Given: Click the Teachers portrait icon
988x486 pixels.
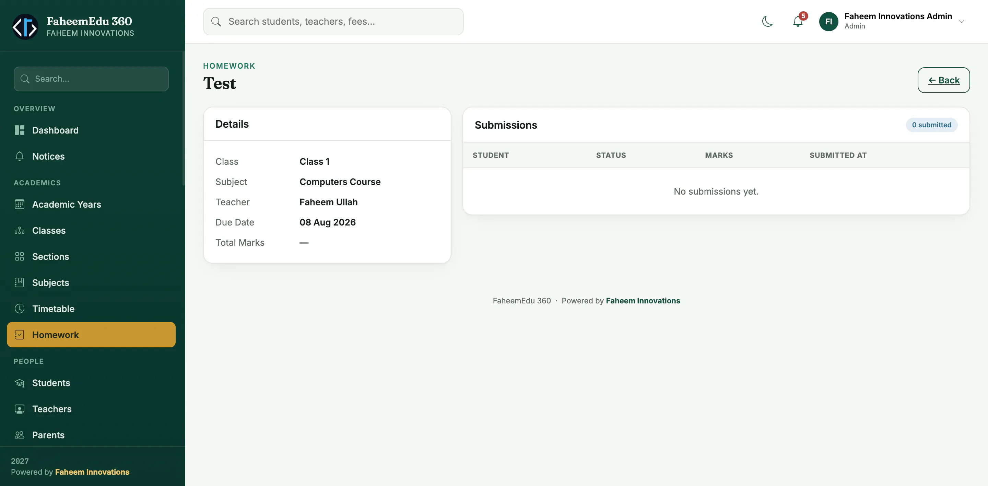Looking at the screenshot, I should 20,409.
